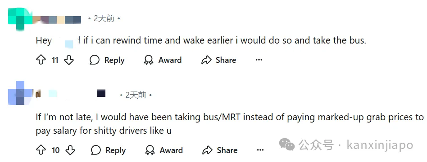Click share arrow icon on second comment
This screenshot has height=162, width=427.
[x=208, y=150]
